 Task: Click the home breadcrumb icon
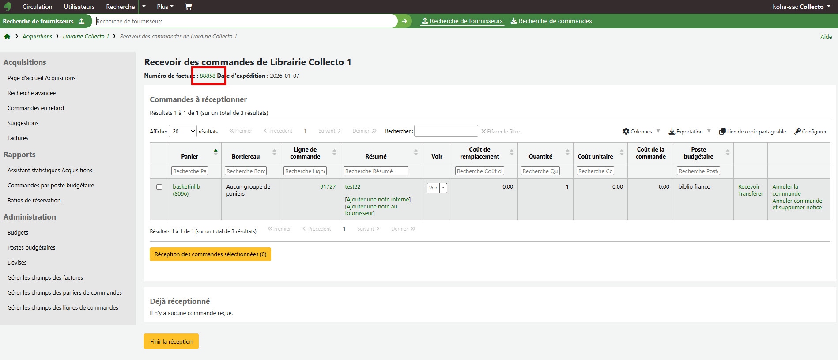[7, 37]
